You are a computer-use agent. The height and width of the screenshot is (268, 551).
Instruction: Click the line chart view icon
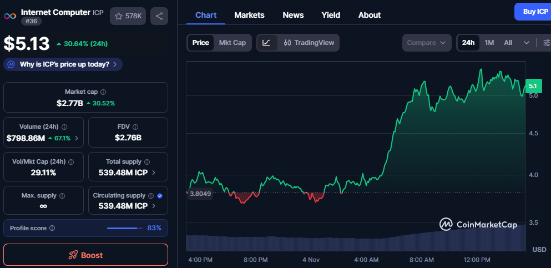coord(267,43)
